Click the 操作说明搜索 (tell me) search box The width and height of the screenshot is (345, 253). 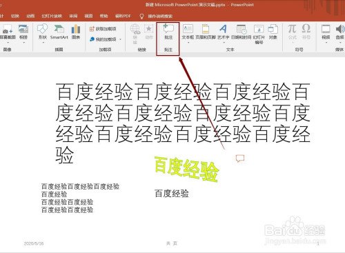pyautogui.click(x=160, y=16)
